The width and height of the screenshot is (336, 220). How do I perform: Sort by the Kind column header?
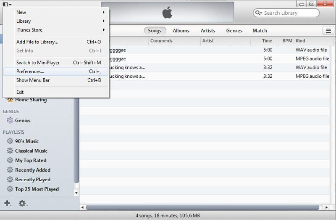tap(314, 41)
